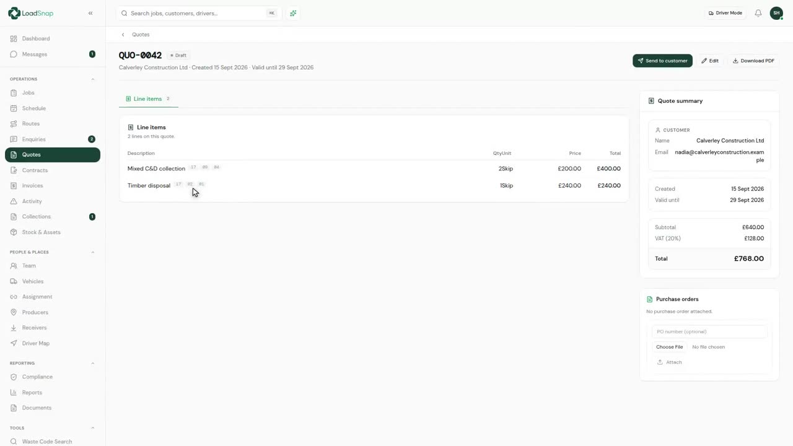Open the notifications bell
This screenshot has width=793, height=446.
758,13
